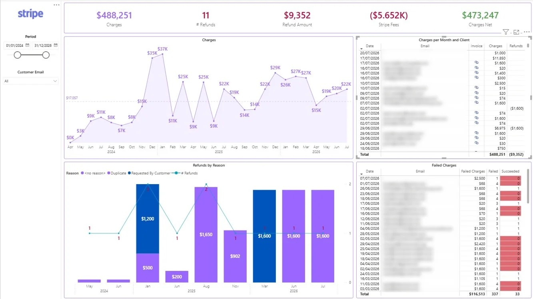Open the filter icon above the Charges table
The height and width of the screenshot is (299, 533).
(506, 32)
